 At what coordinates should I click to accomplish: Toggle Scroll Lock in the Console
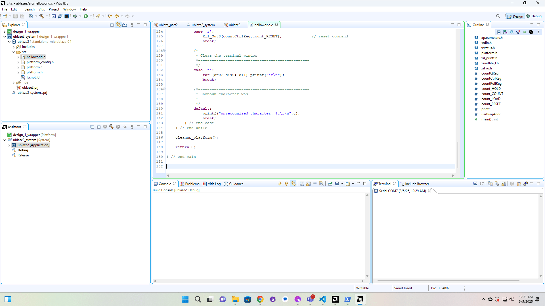coord(308,184)
